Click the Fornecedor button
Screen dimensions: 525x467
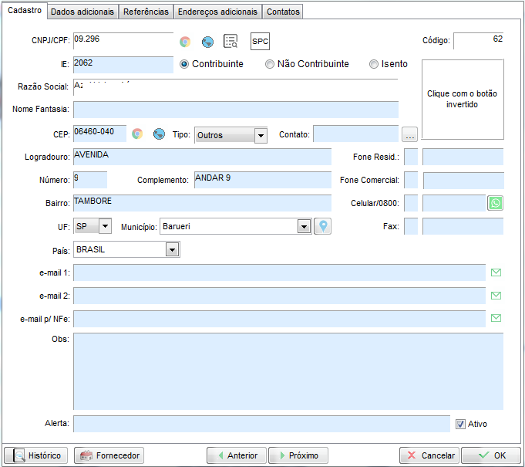pos(109,455)
